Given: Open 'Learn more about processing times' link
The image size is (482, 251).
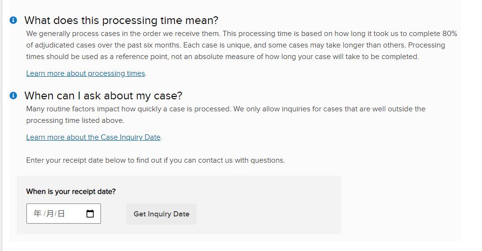Looking at the screenshot, I should (x=86, y=73).
